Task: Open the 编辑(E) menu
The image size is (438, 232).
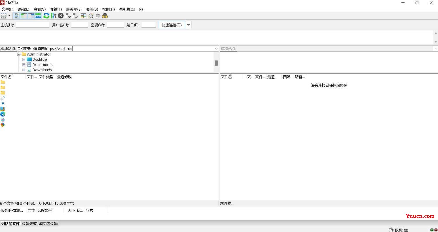Action: click(23, 9)
